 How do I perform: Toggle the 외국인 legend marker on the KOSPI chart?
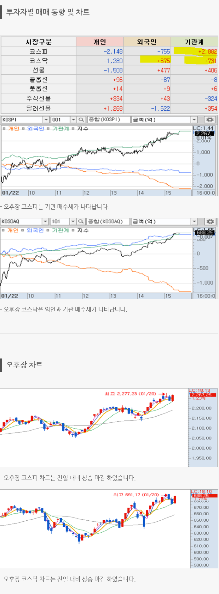point(23,129)
